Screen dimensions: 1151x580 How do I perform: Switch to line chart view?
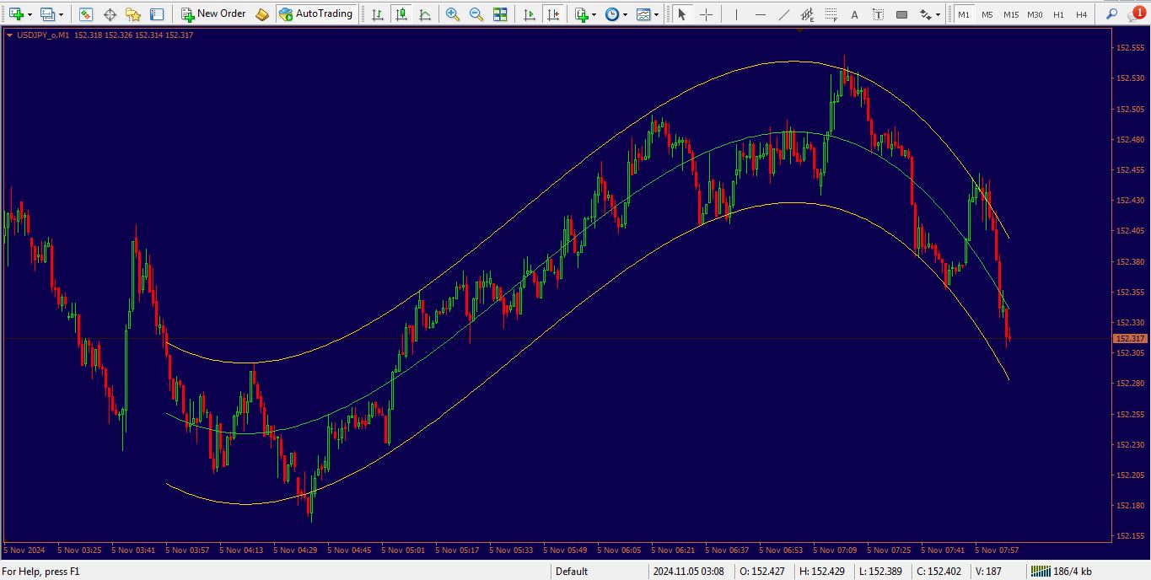click(x=424, y=14)
